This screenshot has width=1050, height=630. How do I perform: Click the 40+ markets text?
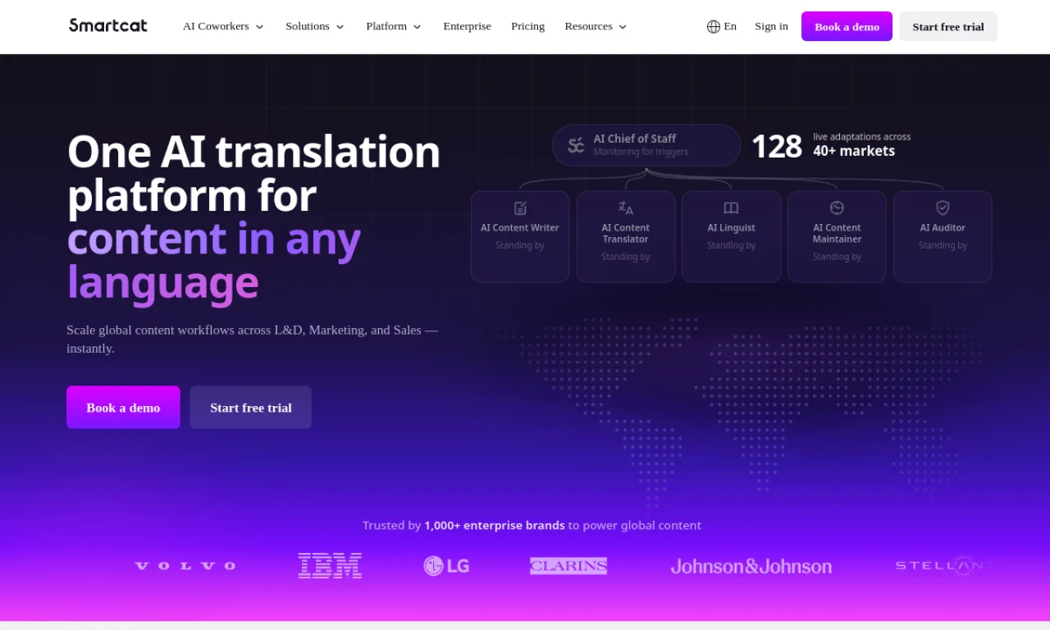(854, 151)
